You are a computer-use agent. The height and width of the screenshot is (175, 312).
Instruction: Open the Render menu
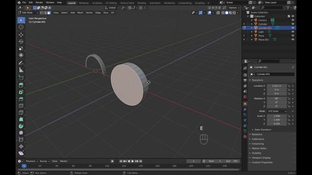(39, 2)
